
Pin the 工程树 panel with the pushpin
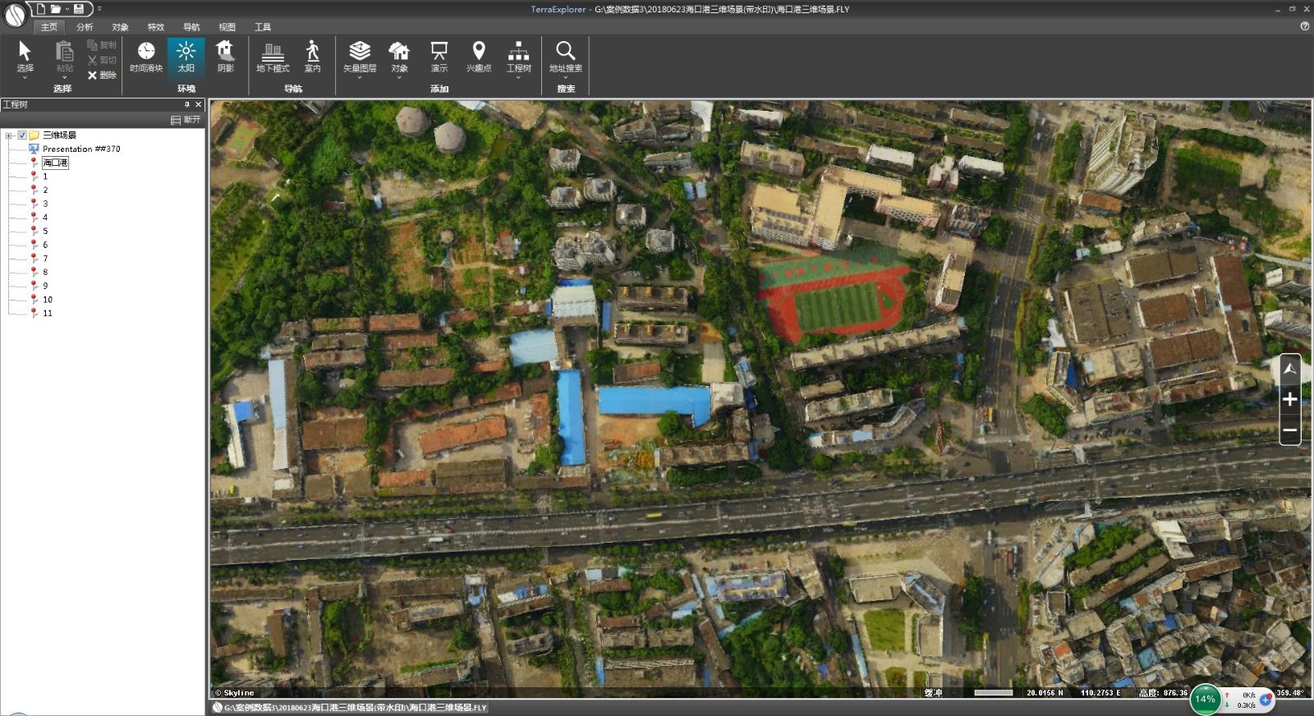click(x=186, y=104)
